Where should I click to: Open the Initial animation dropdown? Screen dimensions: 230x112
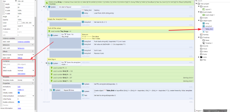[26, 96]
